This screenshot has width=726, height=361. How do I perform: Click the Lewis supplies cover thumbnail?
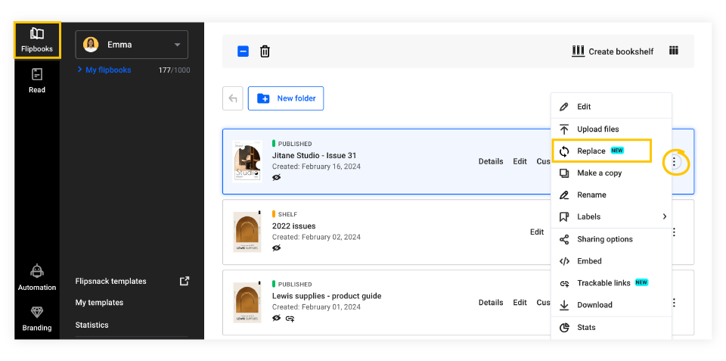point(247,303)
